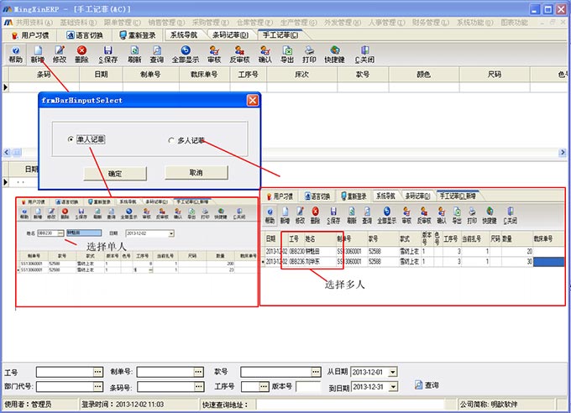The image size is (571, 413).
Task: Click the 全部显示 show all icon in main toolbar
Action: (186, 55)
